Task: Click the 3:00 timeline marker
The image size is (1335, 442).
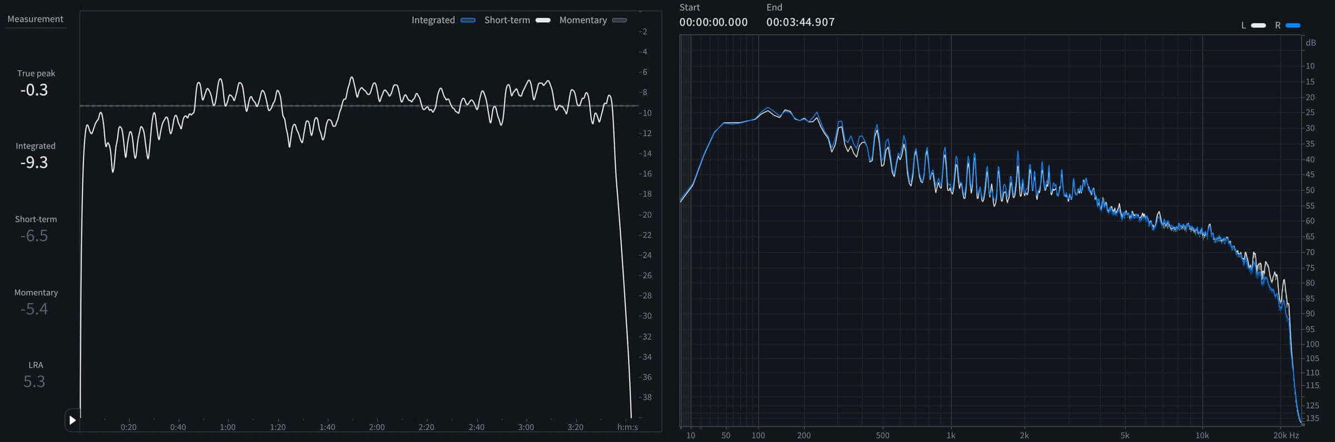Action: (526, 427)
